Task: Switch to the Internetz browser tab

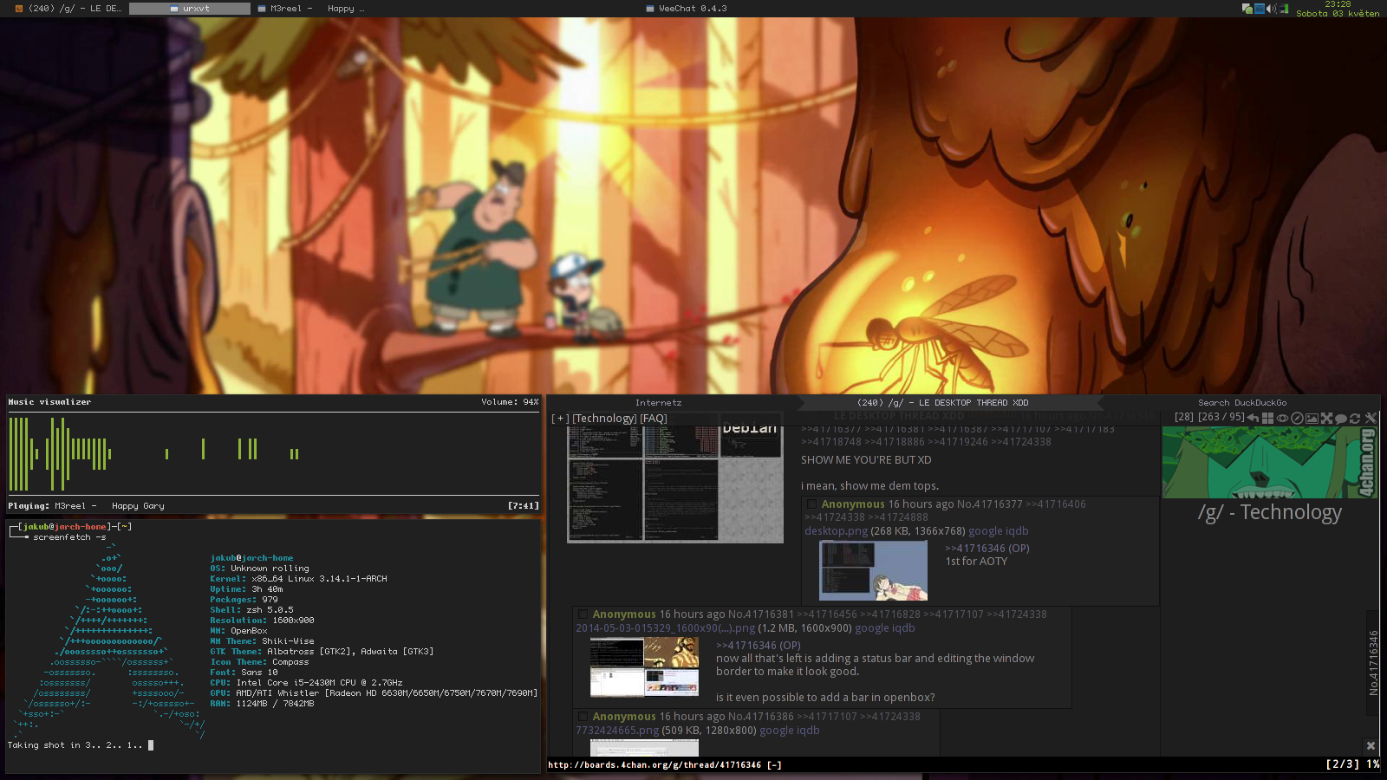Action: pyautogui.click(x=658, y=403)
